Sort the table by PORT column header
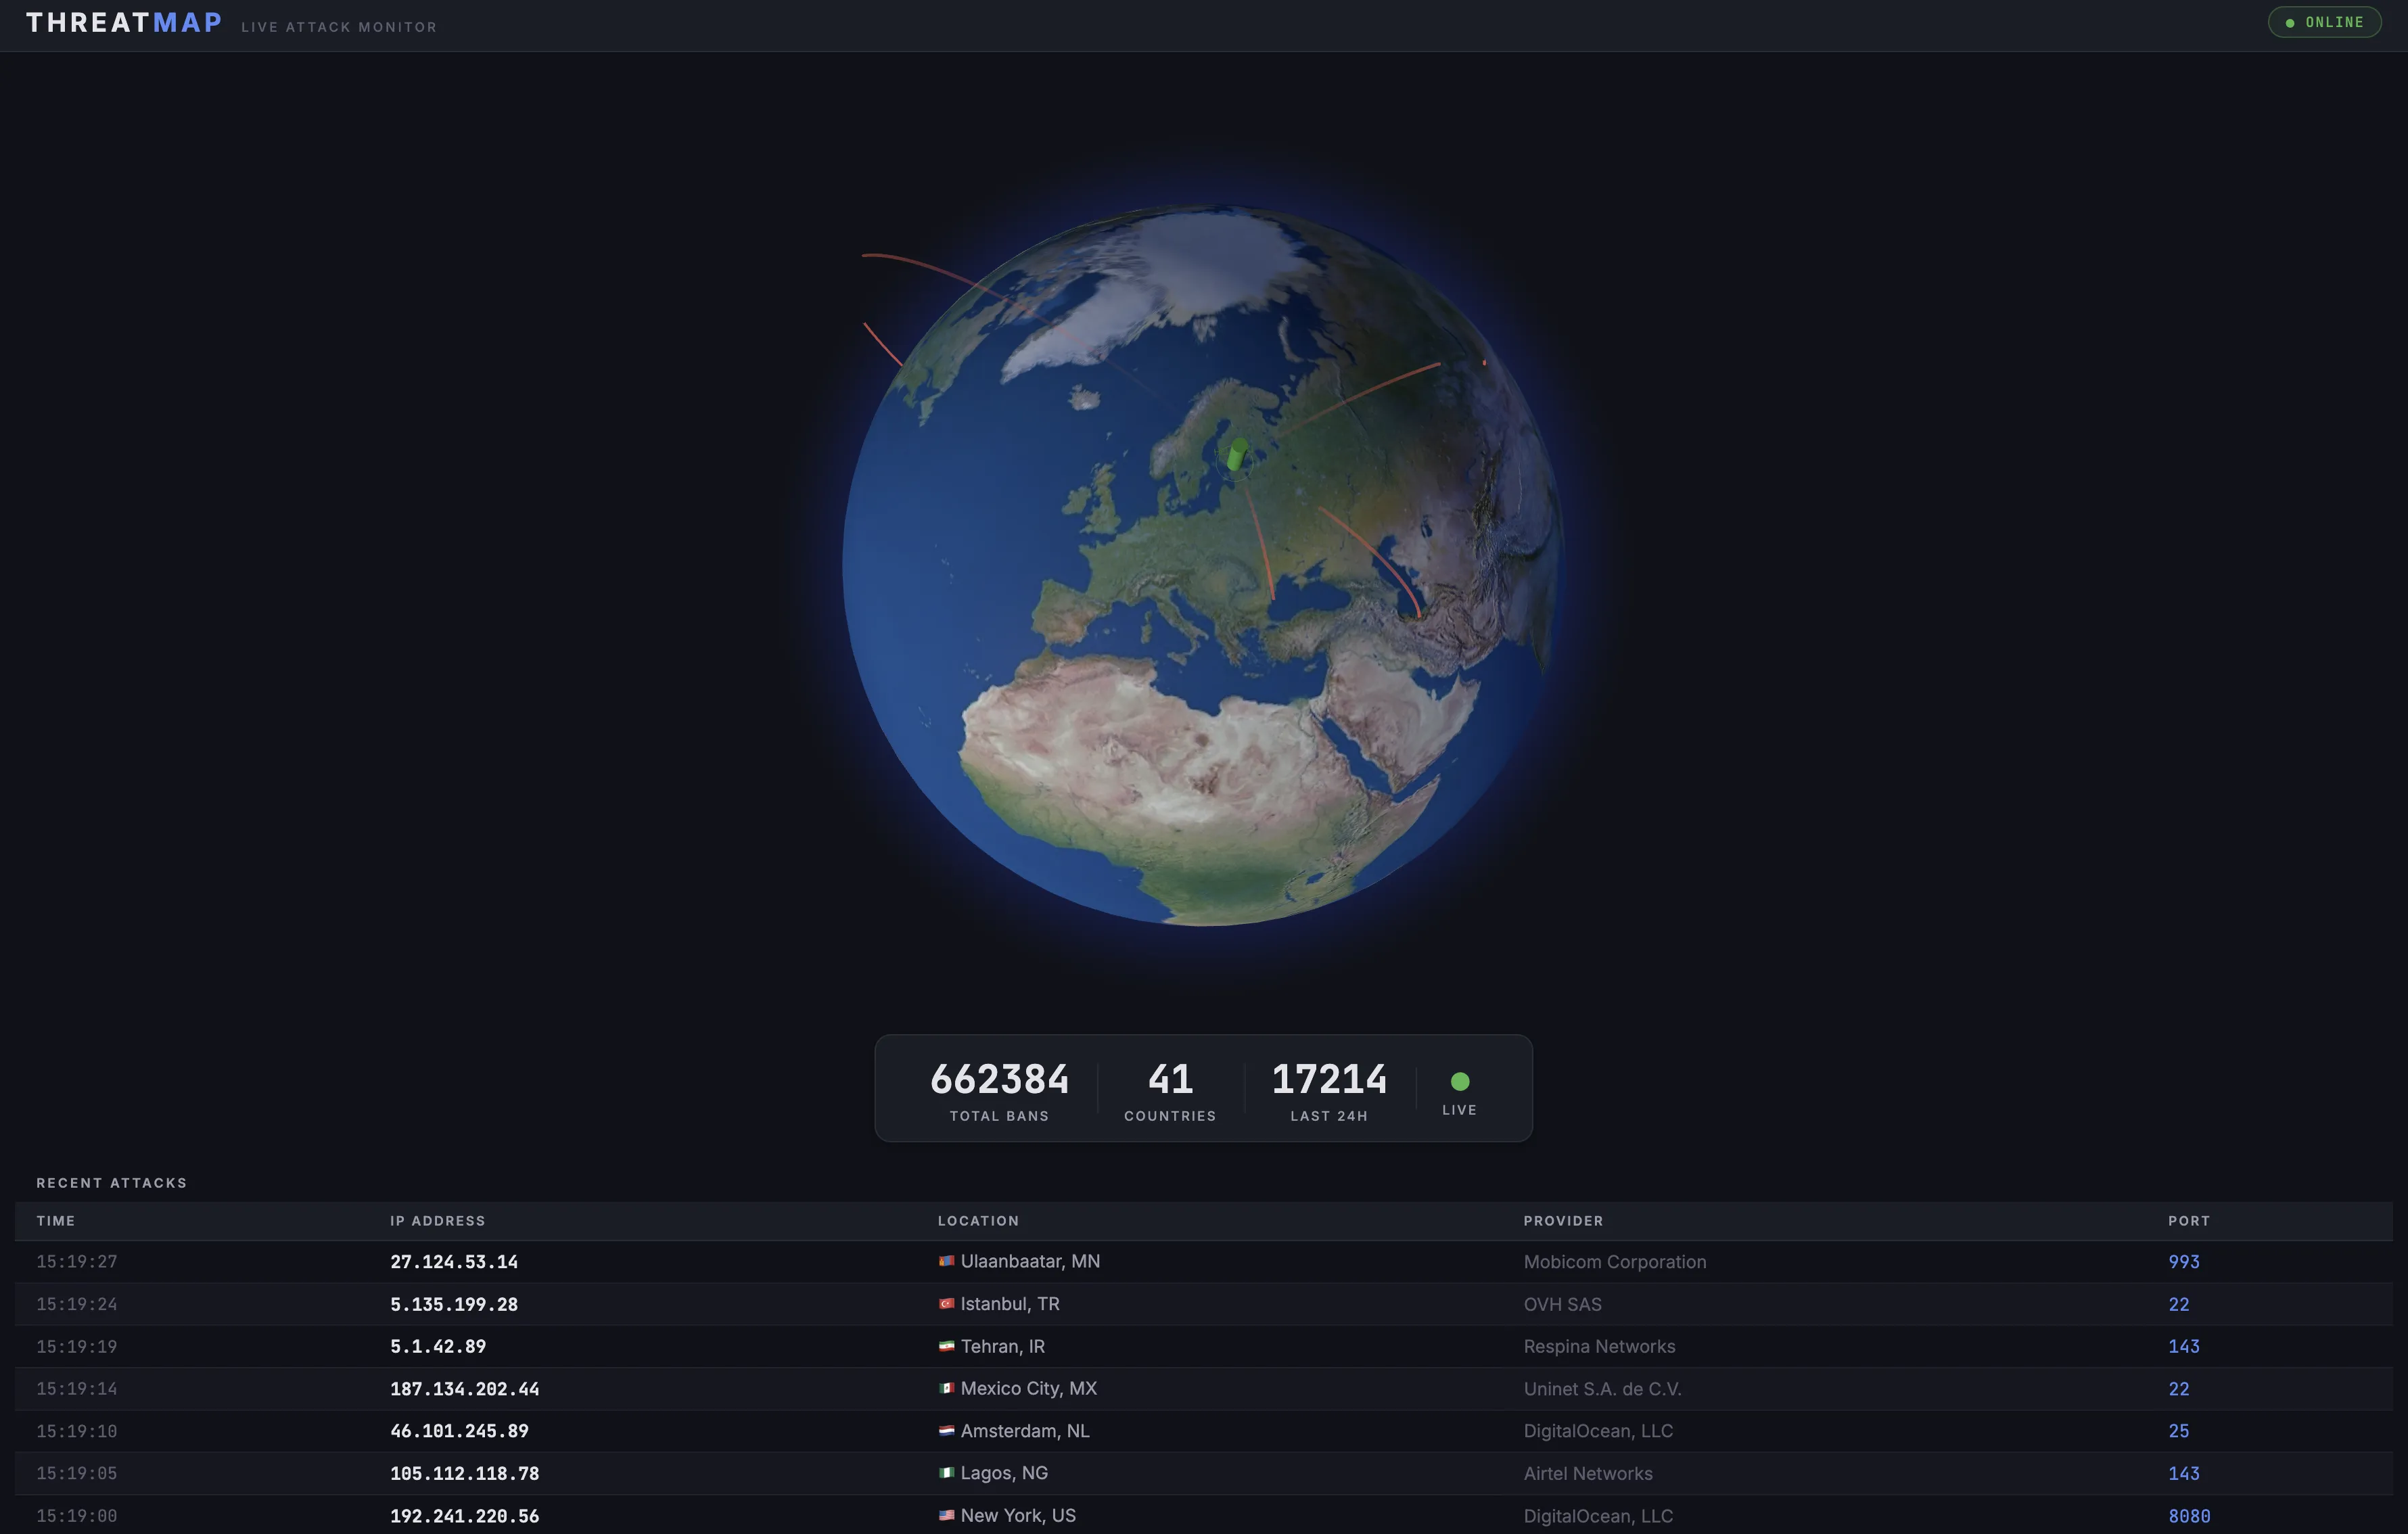This screenshot has height=1534, width=2408. (2188, 1220)
